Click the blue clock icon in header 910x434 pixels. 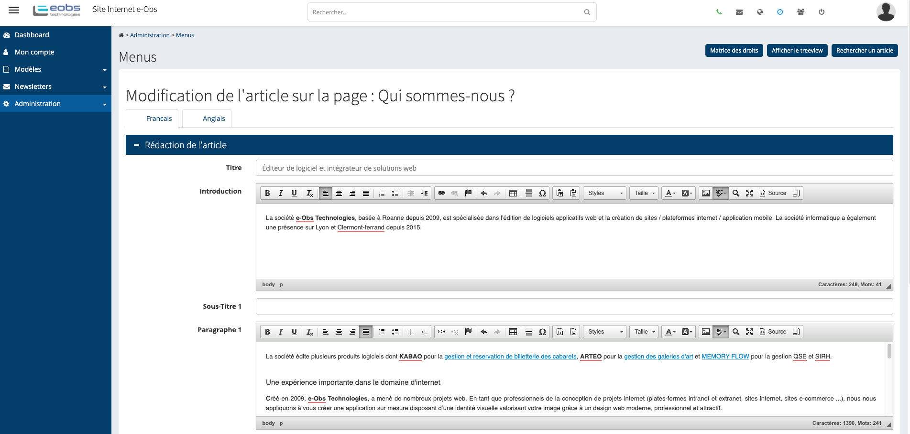click(780, 12)
